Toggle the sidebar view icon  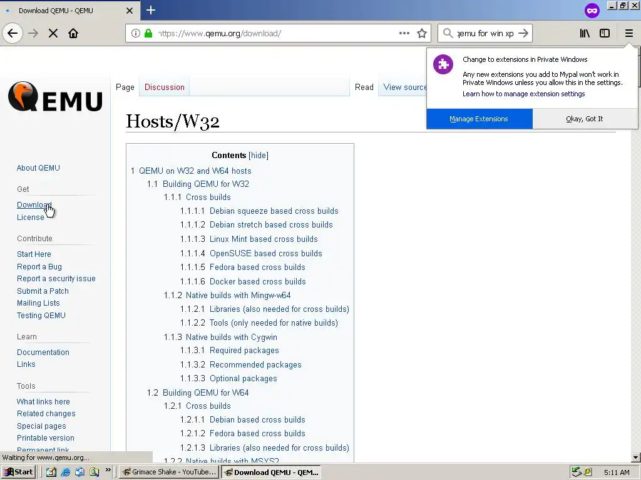(605, 33)
